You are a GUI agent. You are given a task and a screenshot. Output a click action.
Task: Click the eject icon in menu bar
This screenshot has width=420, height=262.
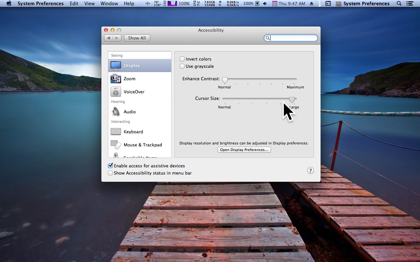311,4
